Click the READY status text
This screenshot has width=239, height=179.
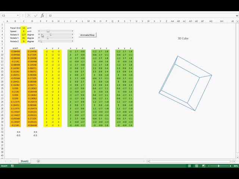pyautogui.click(x=4, y=166)
